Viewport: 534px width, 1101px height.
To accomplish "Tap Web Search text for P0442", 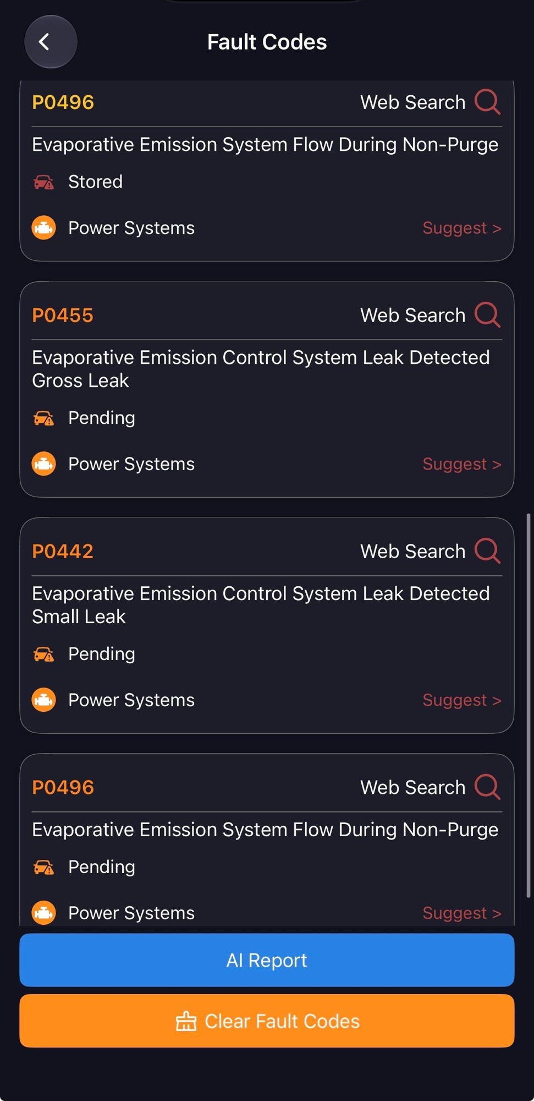I will tap(412, 551).
